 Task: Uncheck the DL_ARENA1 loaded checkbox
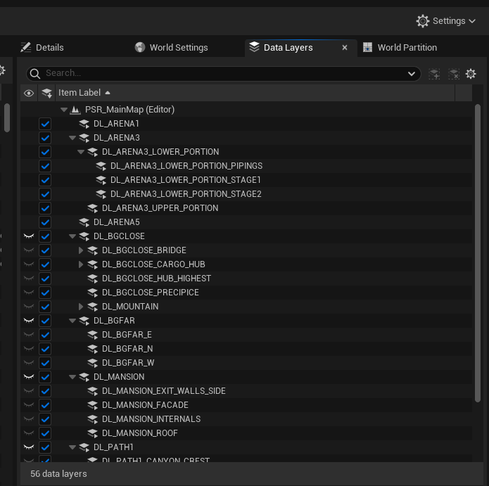[x=45, y=124]
